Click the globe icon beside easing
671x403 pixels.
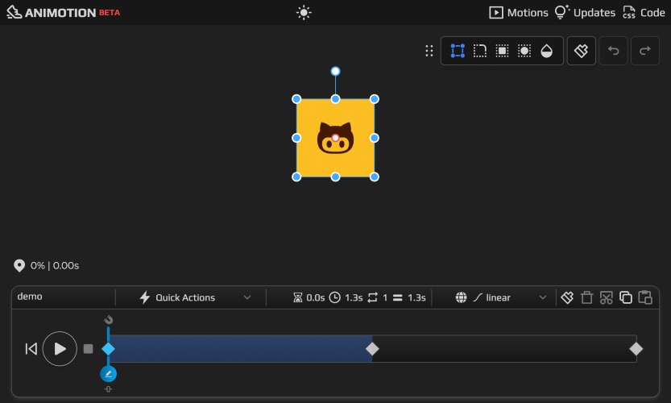pyautogui.click(x=461, y=297)
